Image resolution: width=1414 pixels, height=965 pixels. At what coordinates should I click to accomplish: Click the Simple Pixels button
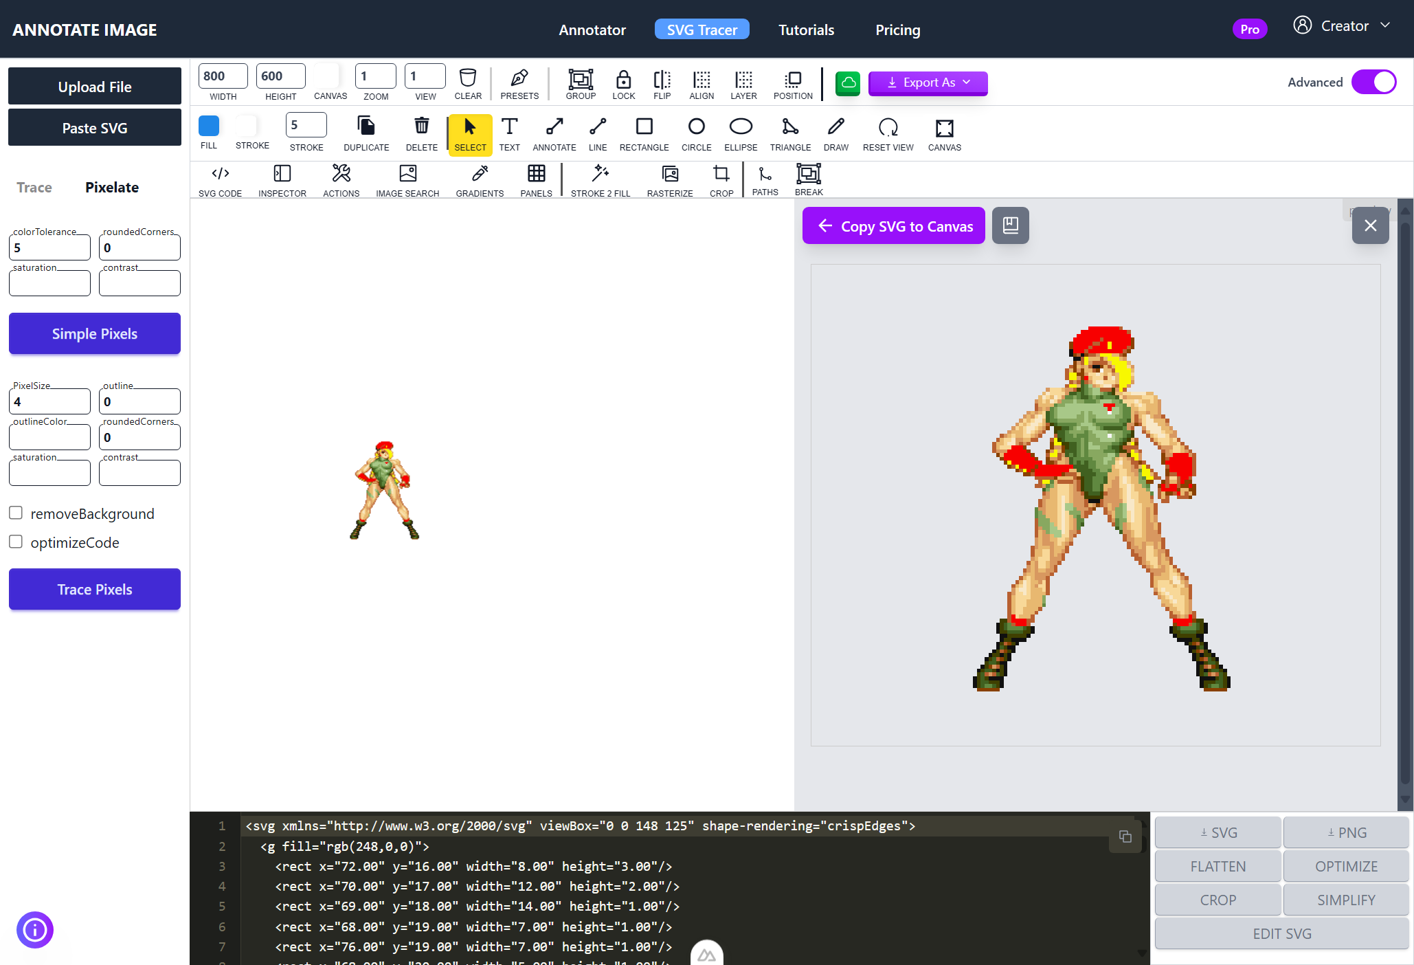click(95, 333)
